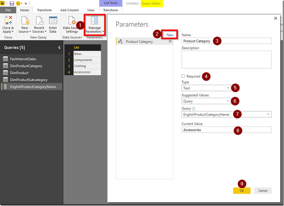284x206 pixels.
Task: Remove Product Category parameter with X icon
Action: click(x=170, y=41)
